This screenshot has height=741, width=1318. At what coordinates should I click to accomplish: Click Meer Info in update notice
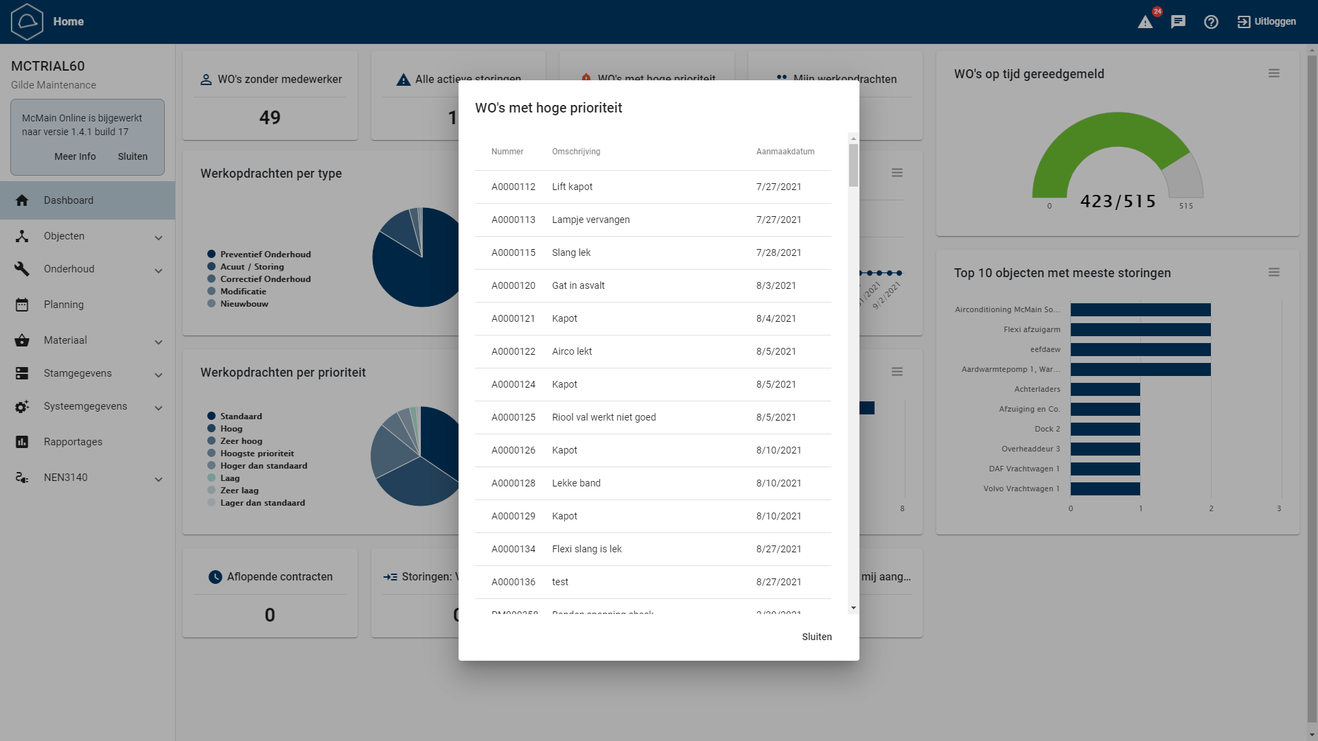tap(75, 156)
